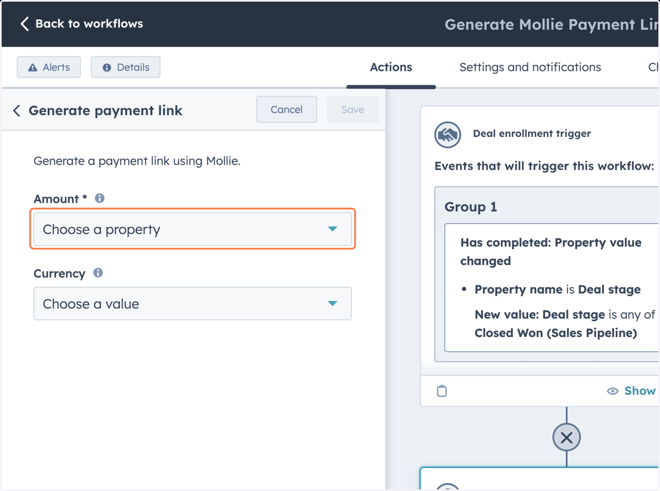Click 'Generate a payment link using Mollie' text
Screen dimensions: 660x491
tap(137, 162)
